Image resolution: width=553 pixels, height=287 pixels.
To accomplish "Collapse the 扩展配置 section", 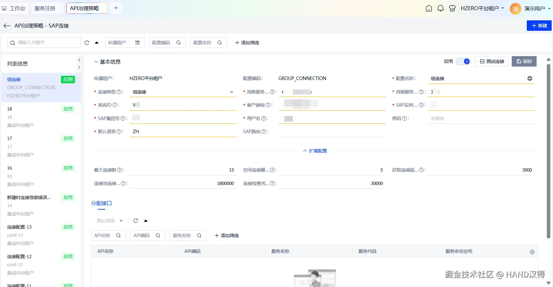I will click(x=315, y=151).
